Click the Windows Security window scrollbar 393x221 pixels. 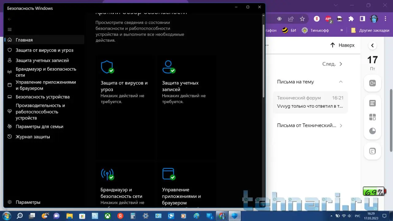pos(263,61)
